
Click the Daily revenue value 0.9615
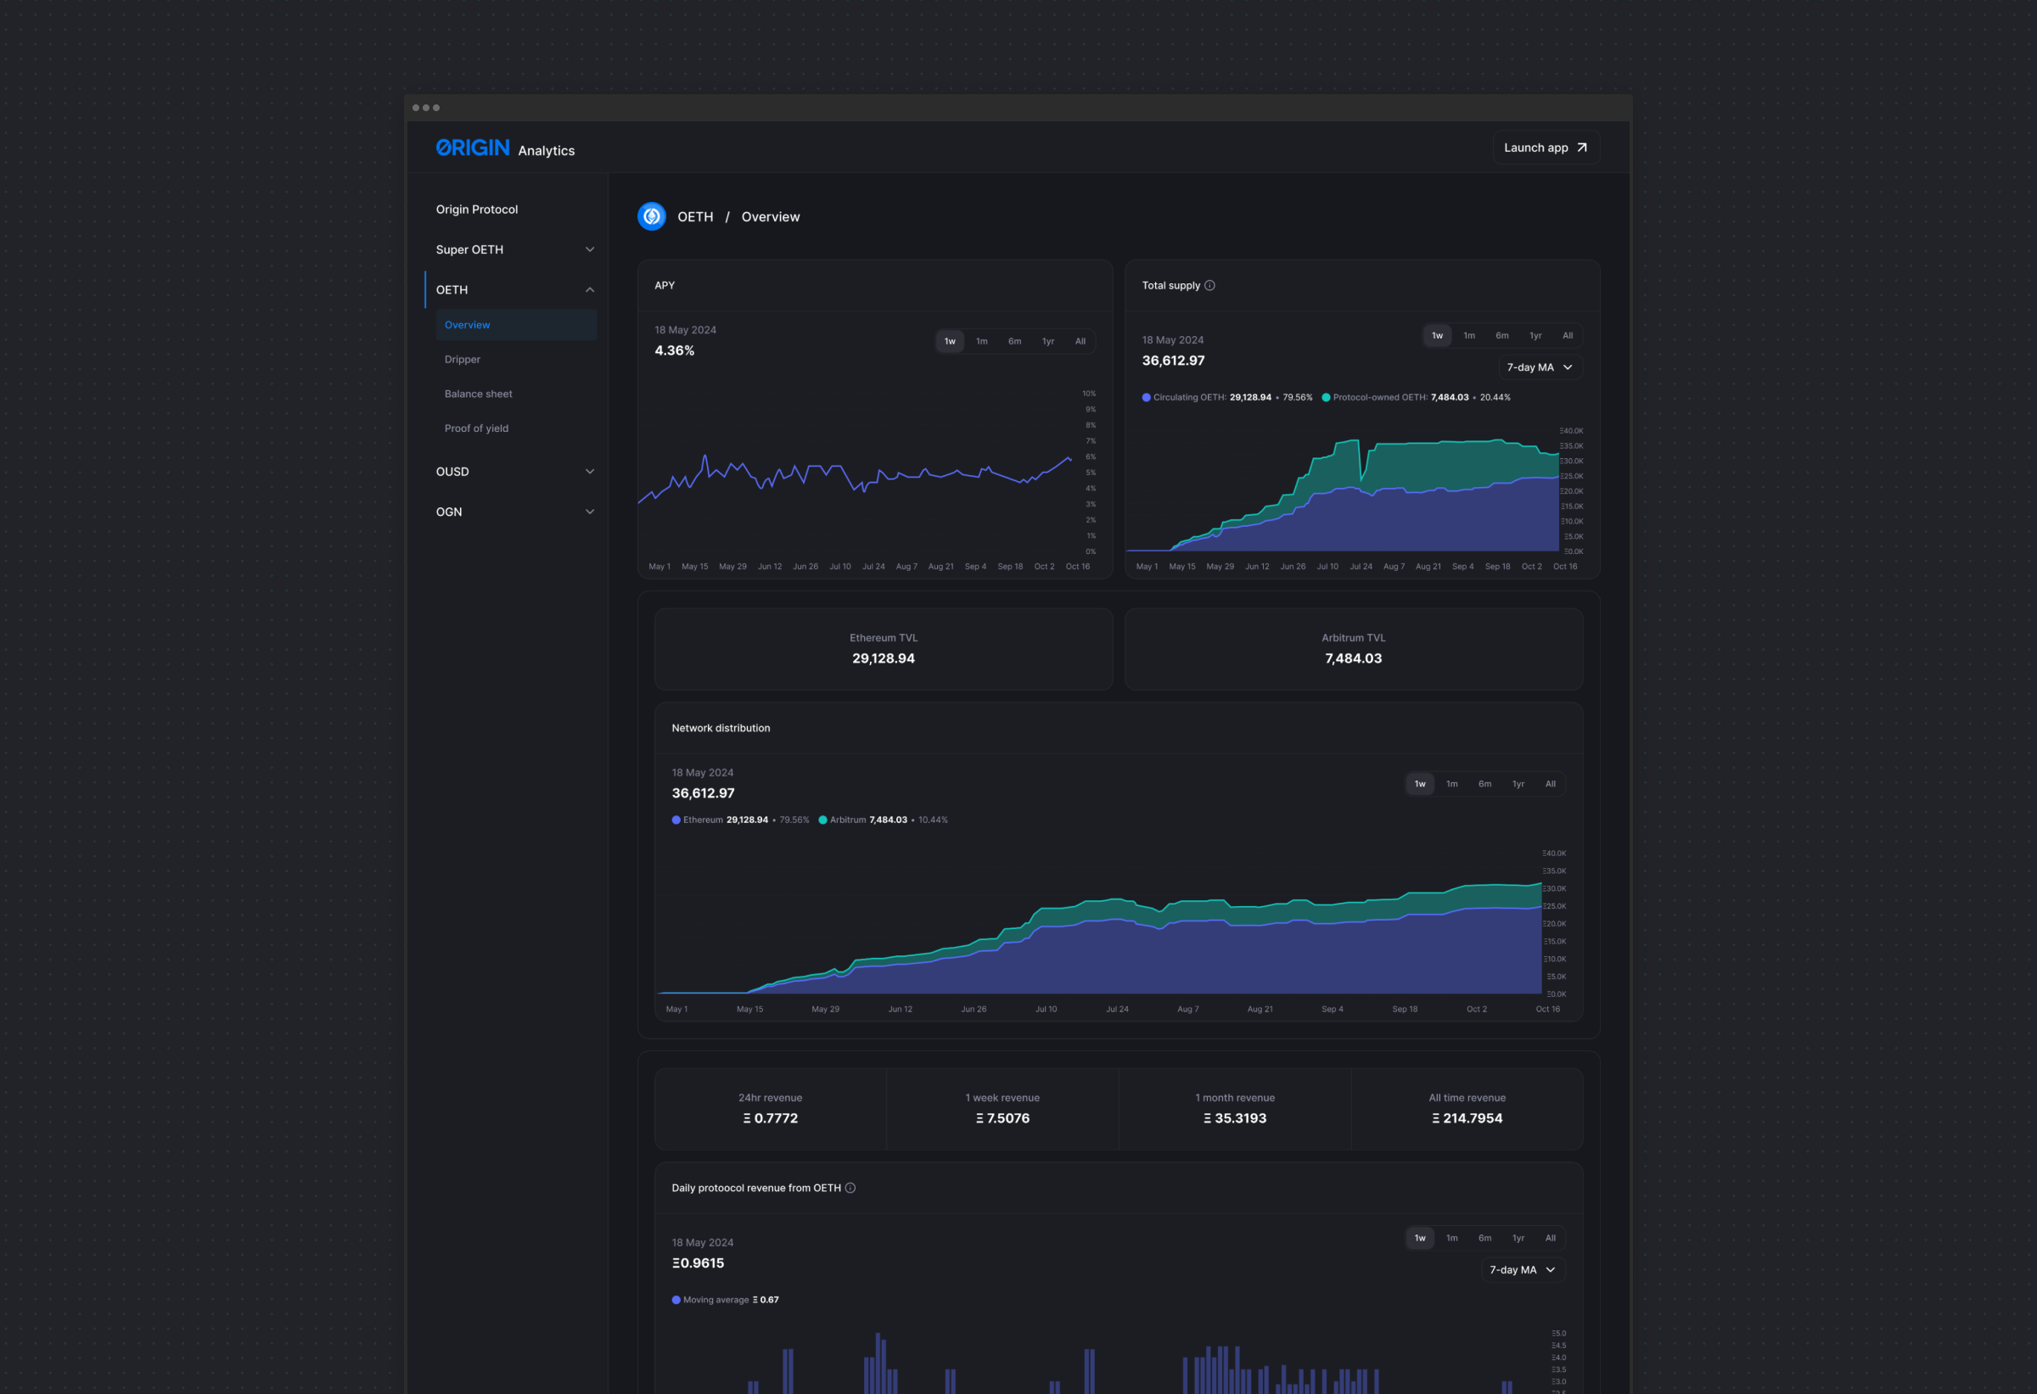[698, 1263]
